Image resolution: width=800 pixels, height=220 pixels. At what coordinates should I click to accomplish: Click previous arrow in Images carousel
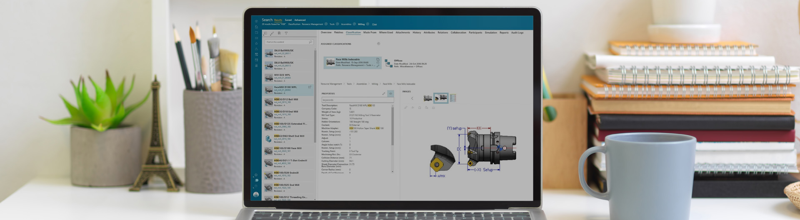[412, 98]
